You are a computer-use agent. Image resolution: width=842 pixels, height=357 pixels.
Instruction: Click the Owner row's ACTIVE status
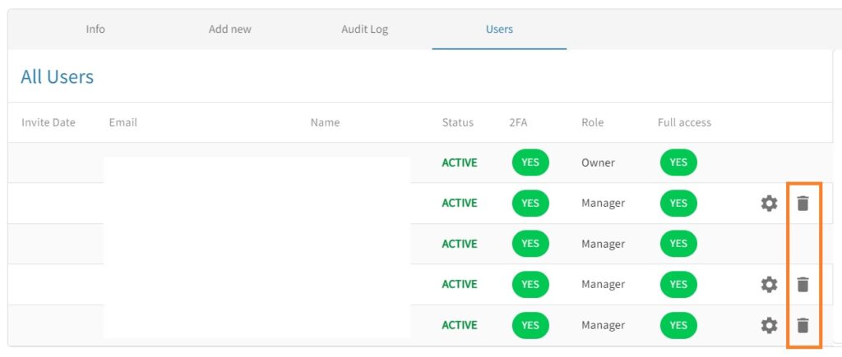click(459, 162)
